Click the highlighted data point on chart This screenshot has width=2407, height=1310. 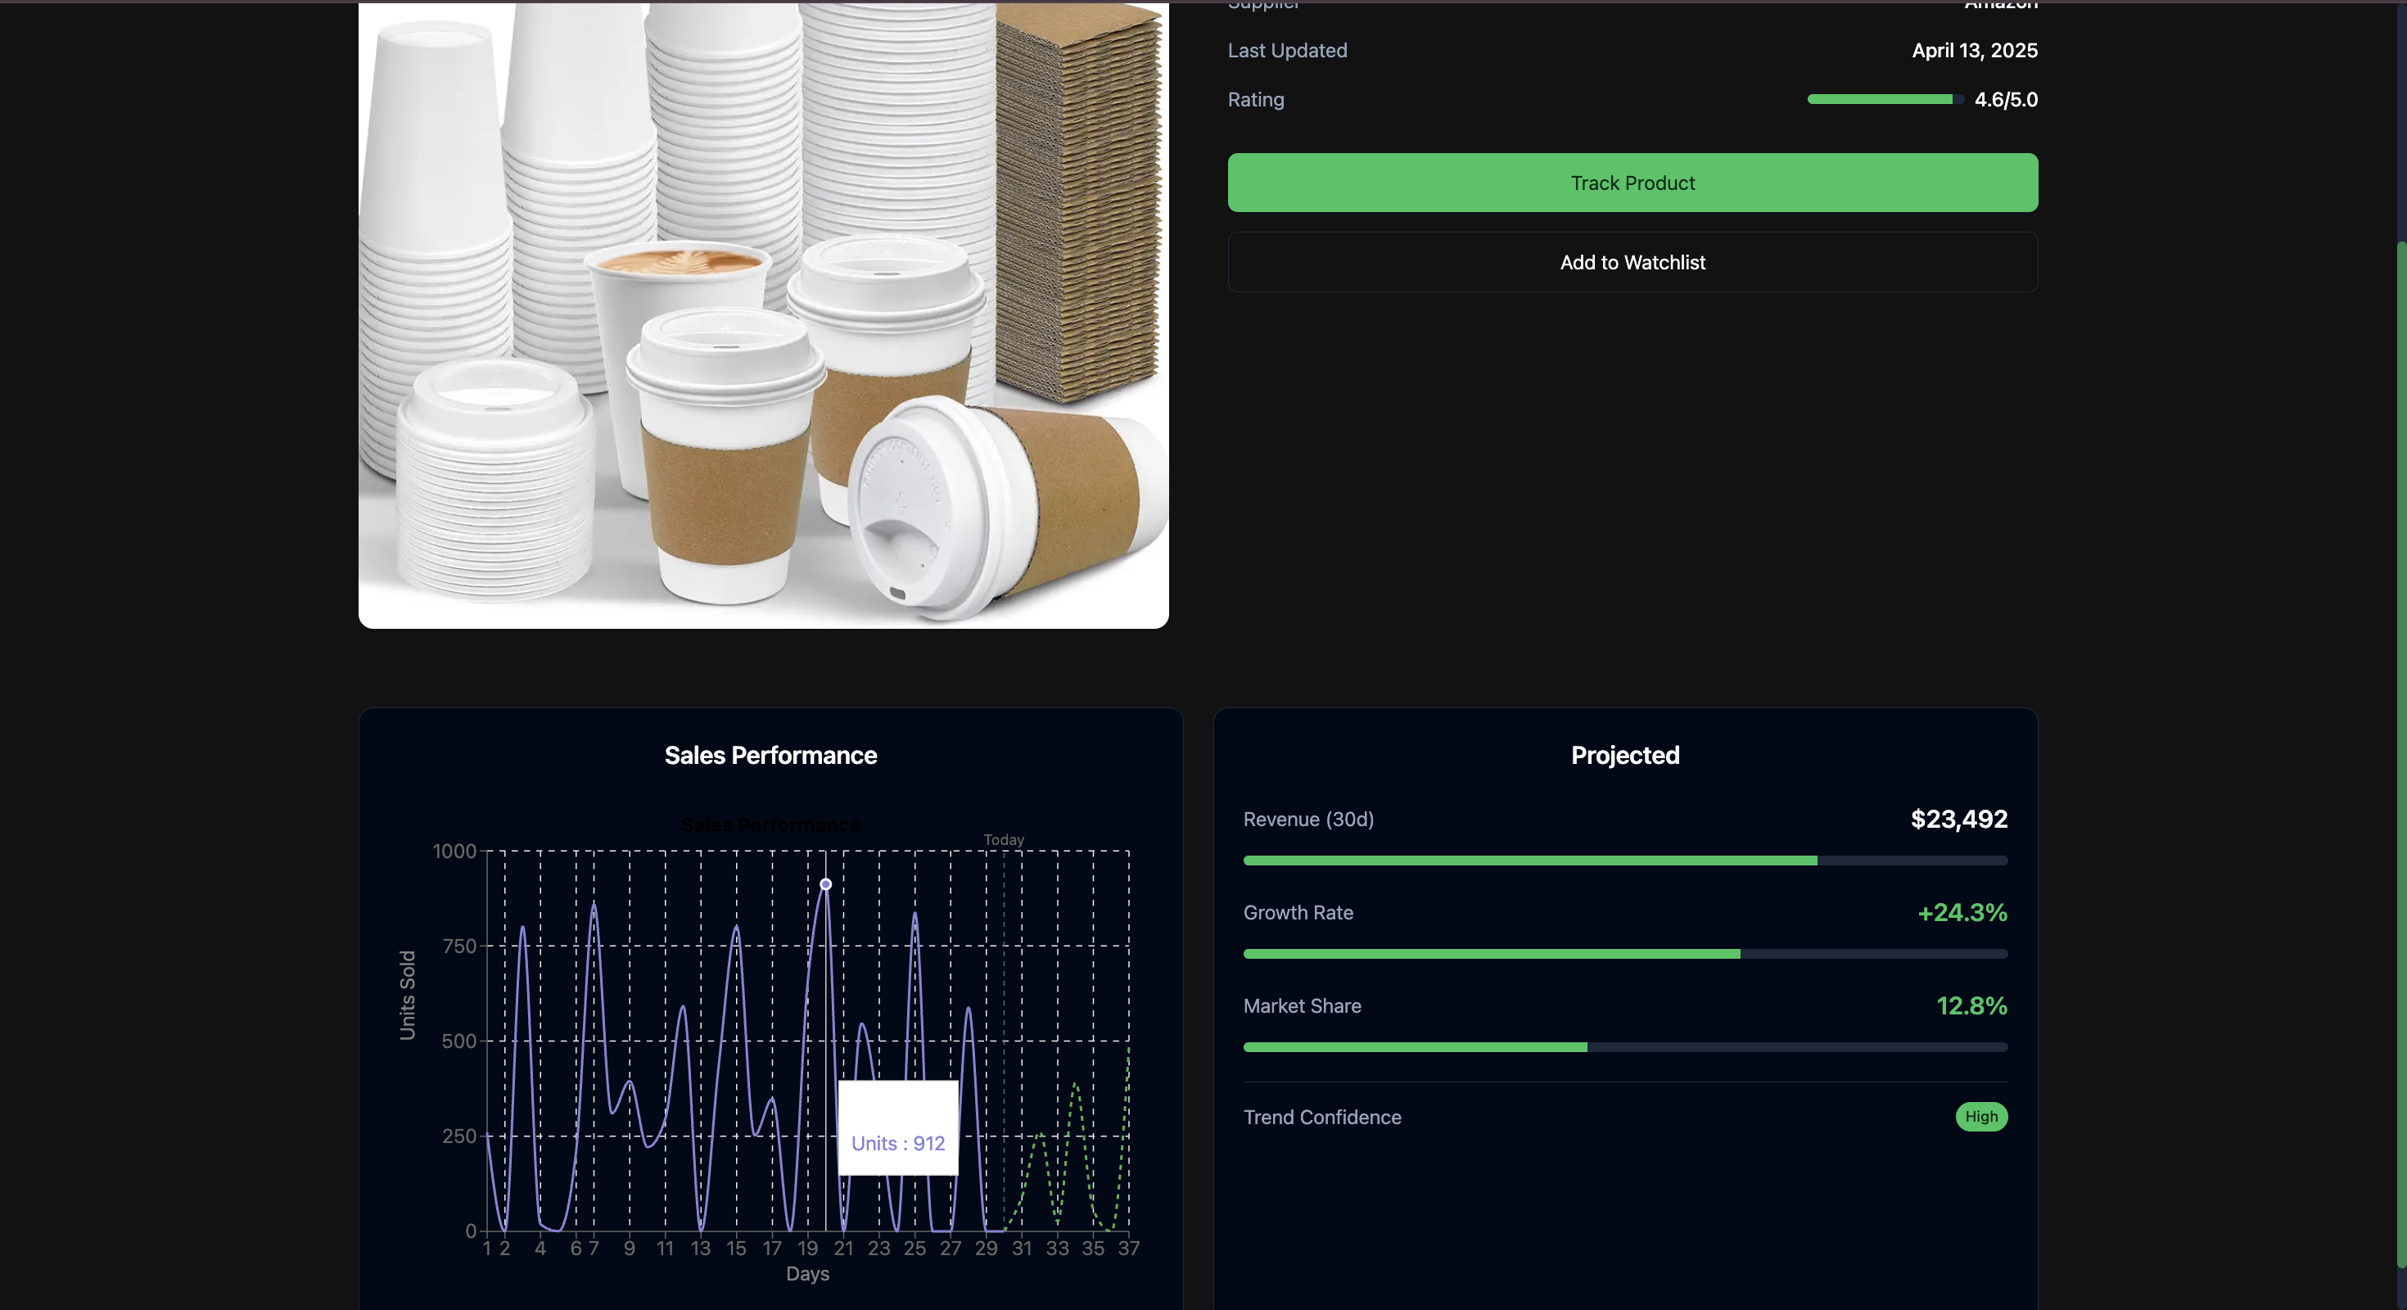[825, 884]
